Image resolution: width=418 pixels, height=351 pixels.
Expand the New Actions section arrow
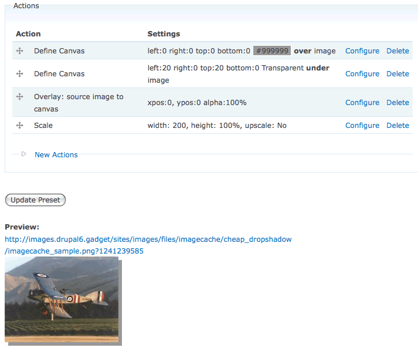[x=23, y=154]
